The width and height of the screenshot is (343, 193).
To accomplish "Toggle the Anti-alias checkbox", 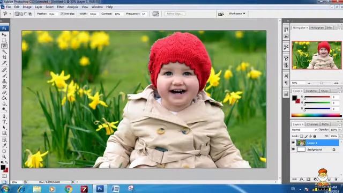I will click(62, 14).
